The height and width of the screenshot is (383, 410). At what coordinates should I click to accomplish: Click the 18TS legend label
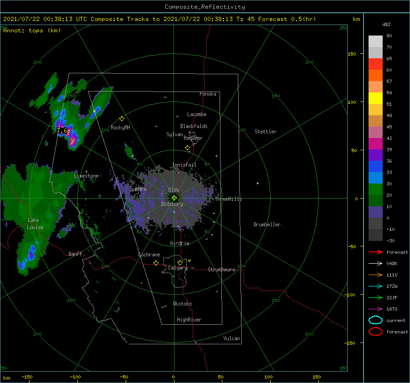pyautogui.click(x=392, y=309)
